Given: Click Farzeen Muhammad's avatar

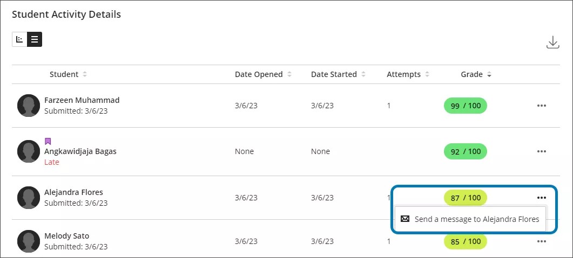Looking at the screenshot, I should coord(29,106).
